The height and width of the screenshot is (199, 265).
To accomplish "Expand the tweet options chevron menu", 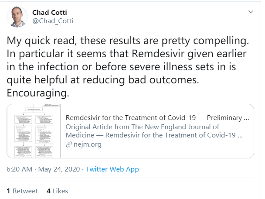I will click(x=250, y=11).
